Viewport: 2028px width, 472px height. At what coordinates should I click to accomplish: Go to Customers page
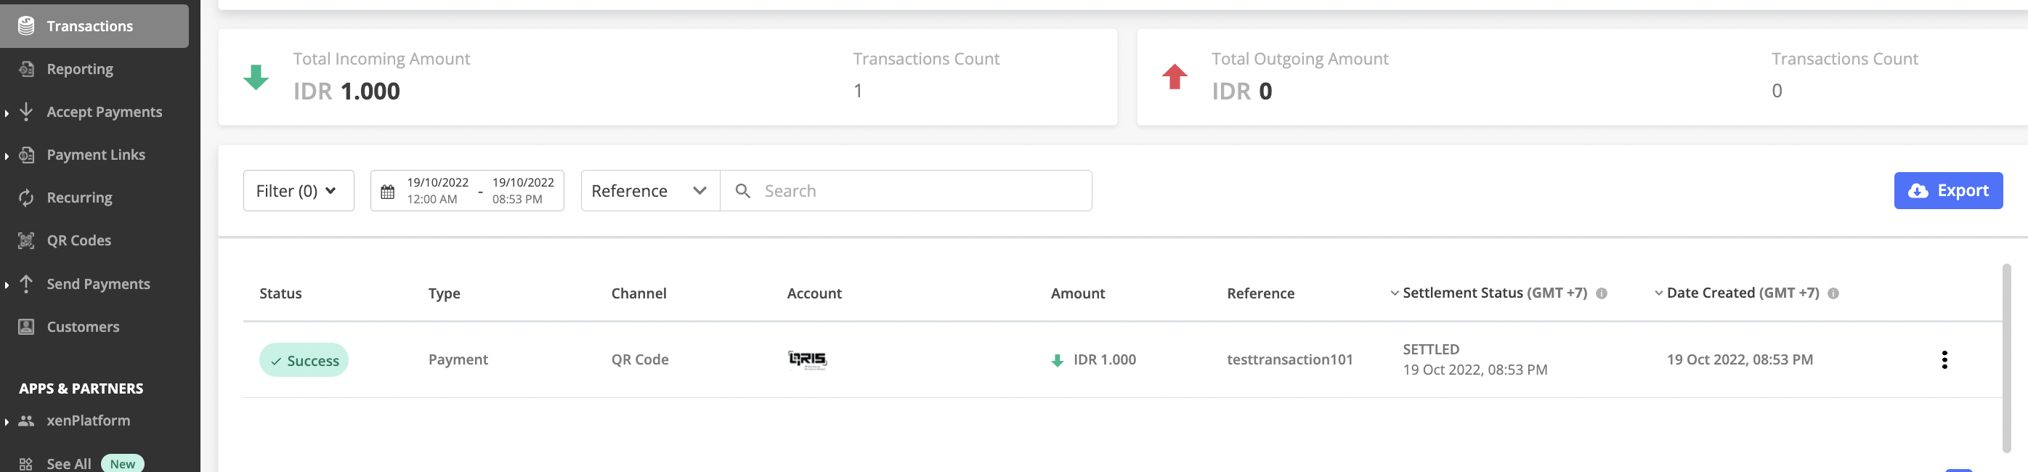tap(83, 327)
